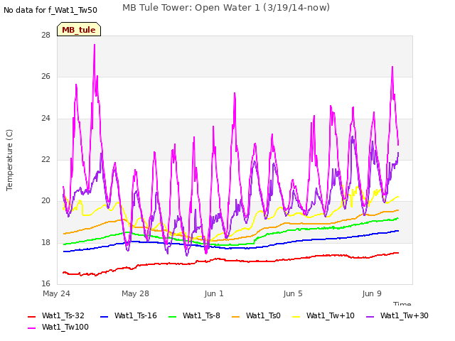Click the highest magenta peak near May 26

coord(95,45)
